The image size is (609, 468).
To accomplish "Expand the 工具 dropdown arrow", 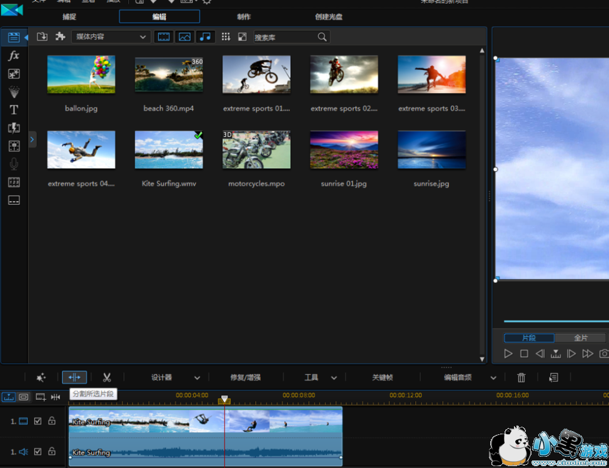I will [x=334, y=378].
